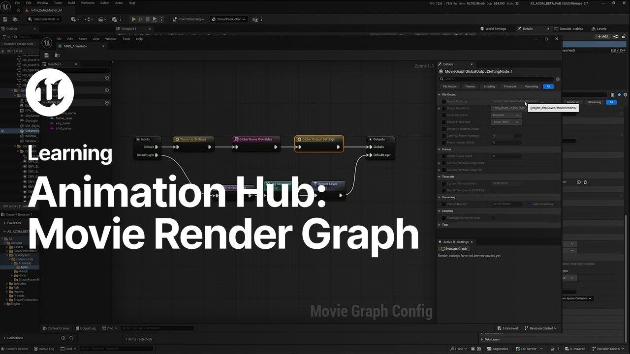Enable the Output Directory override checkbox
The height and width of the screenshot is (354, 630).
pyautogui.click(x=443, y=101)
